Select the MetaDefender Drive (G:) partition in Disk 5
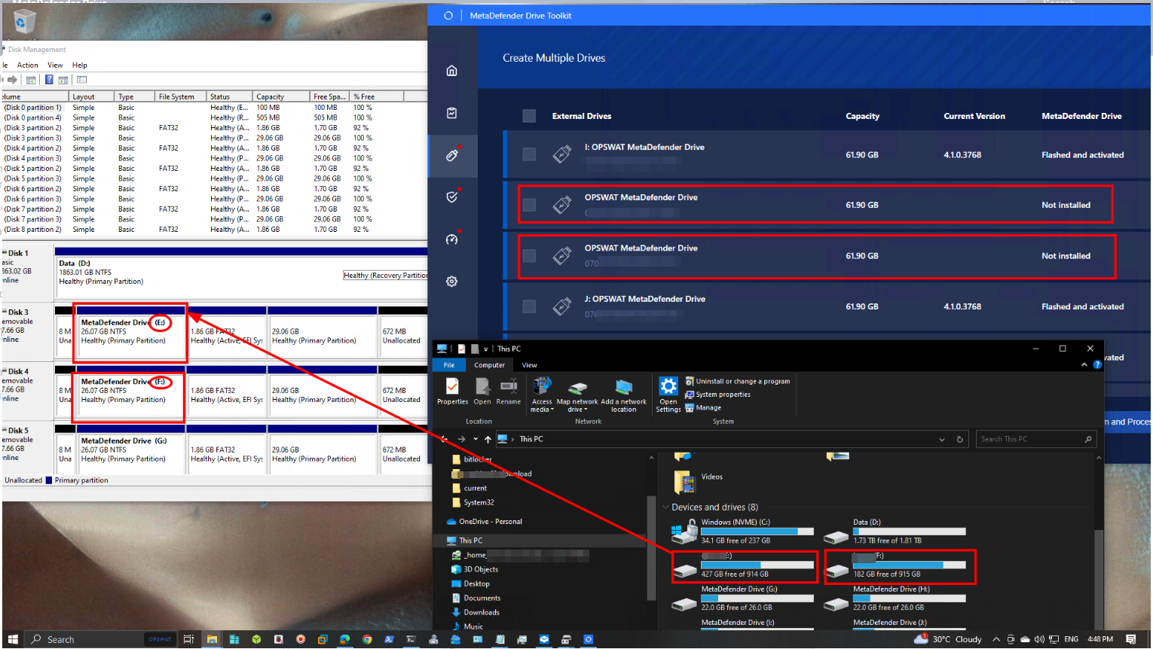 click(x=131, y=450)
